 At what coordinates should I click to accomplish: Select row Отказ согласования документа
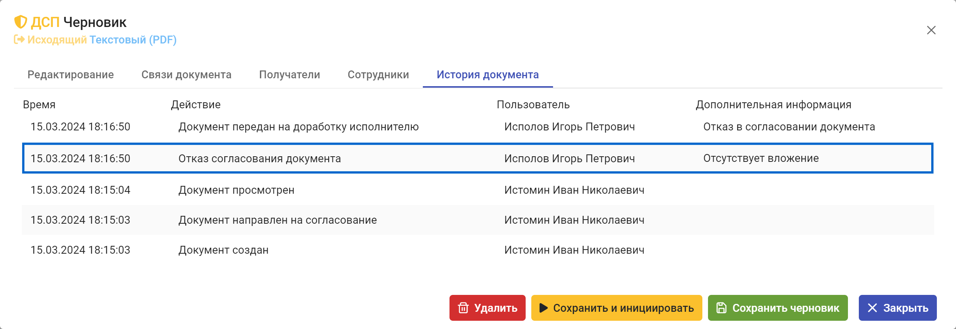[x=478, y=158]
